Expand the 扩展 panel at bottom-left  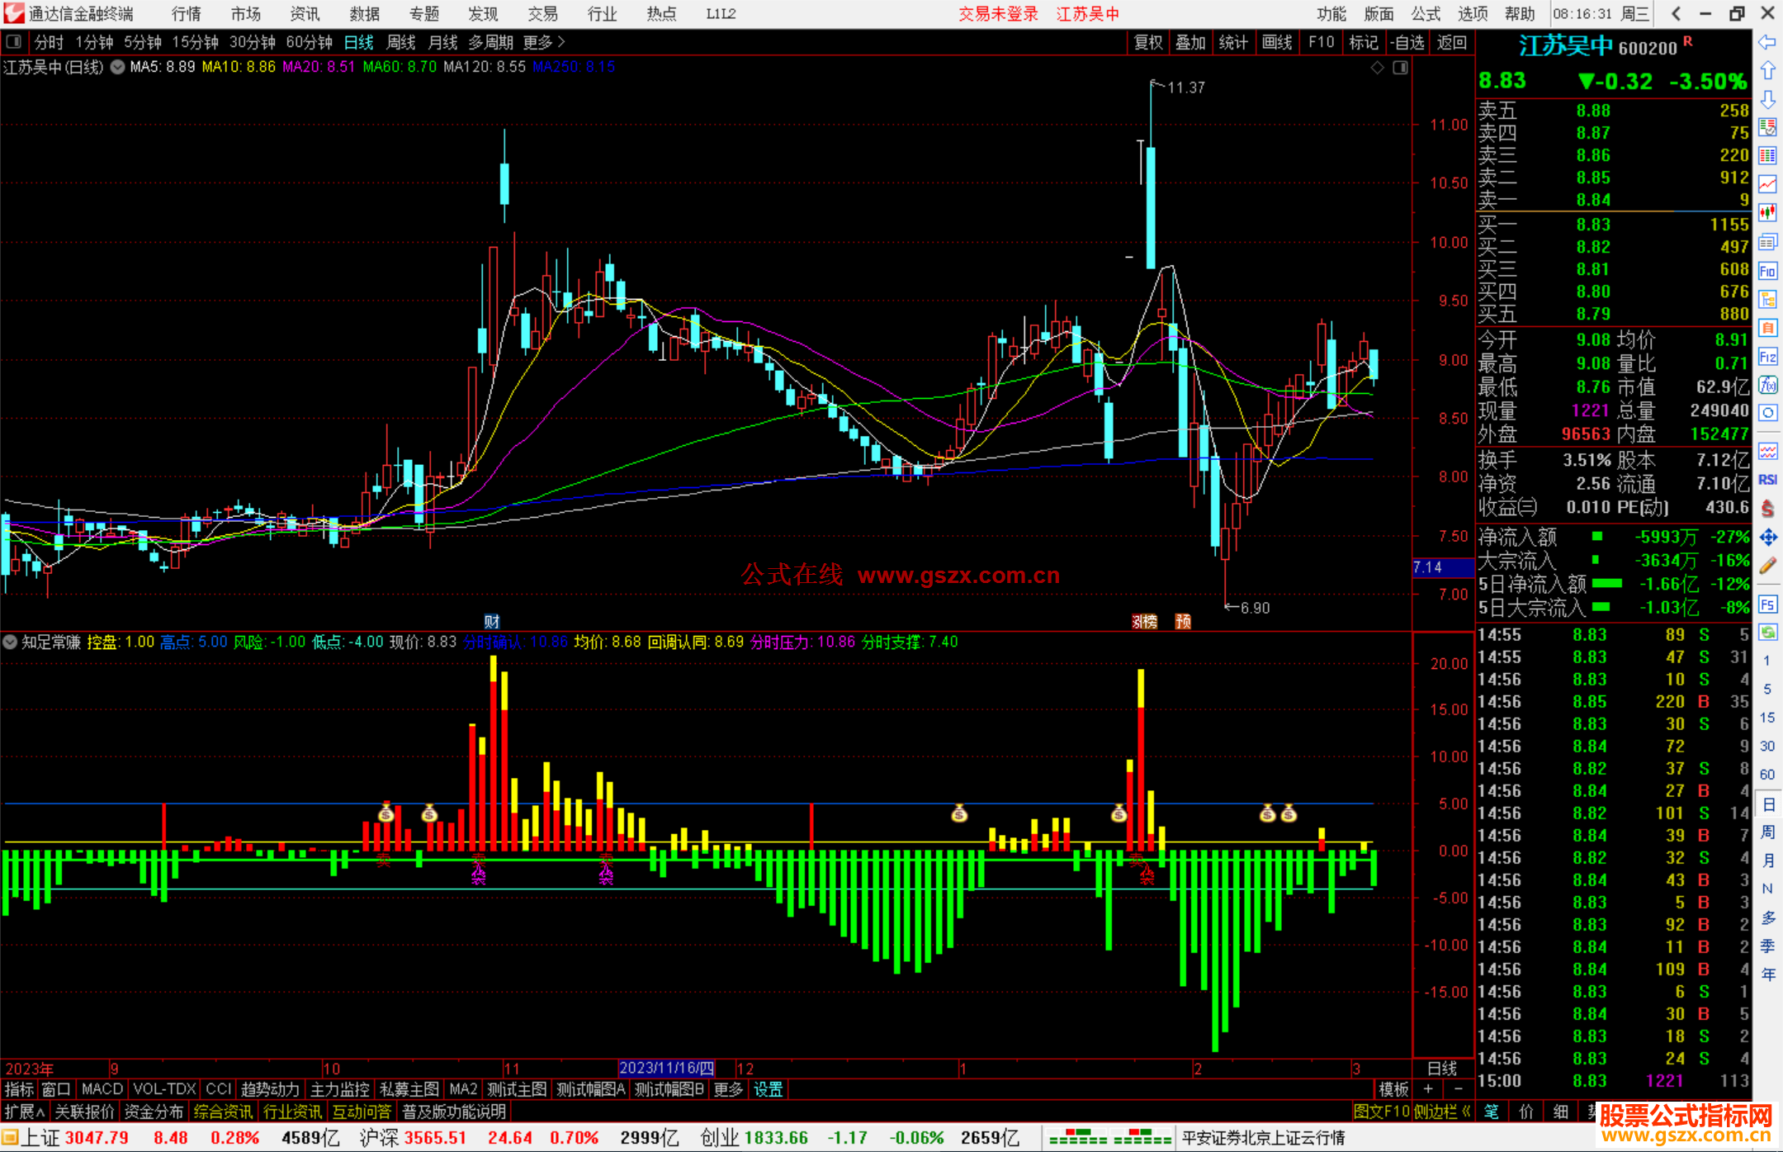pyautogui.click(x=24, y=1112)
